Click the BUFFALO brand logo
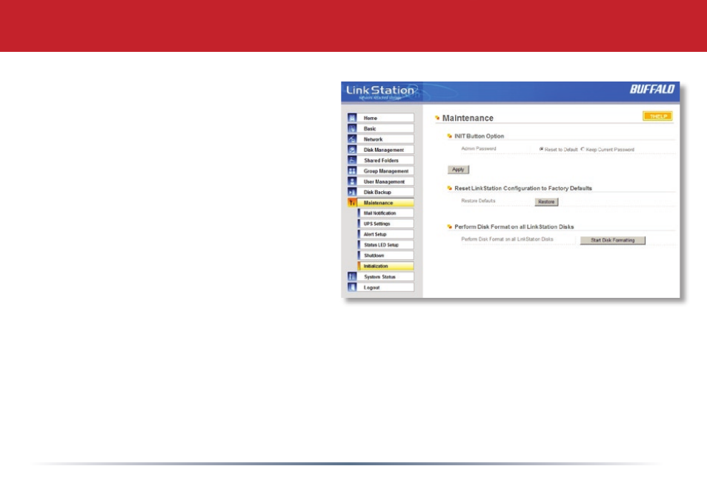The width and height of the screenshot is (707, 489). (652, 89)
